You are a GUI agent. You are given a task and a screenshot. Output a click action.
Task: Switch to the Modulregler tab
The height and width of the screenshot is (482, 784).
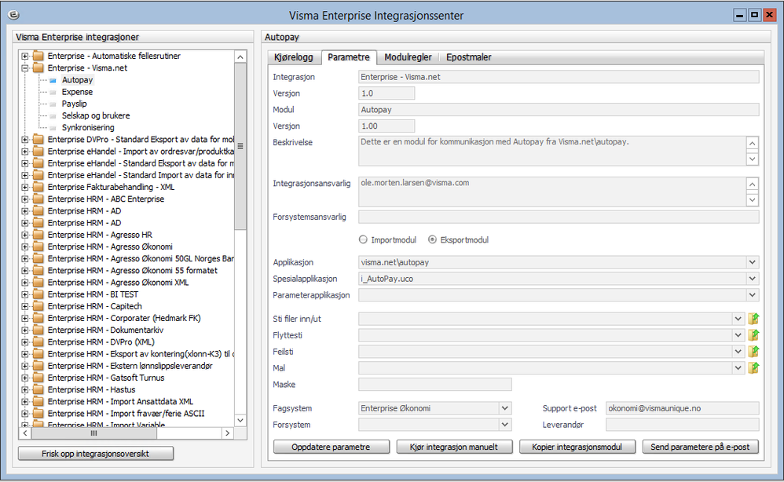408,57
